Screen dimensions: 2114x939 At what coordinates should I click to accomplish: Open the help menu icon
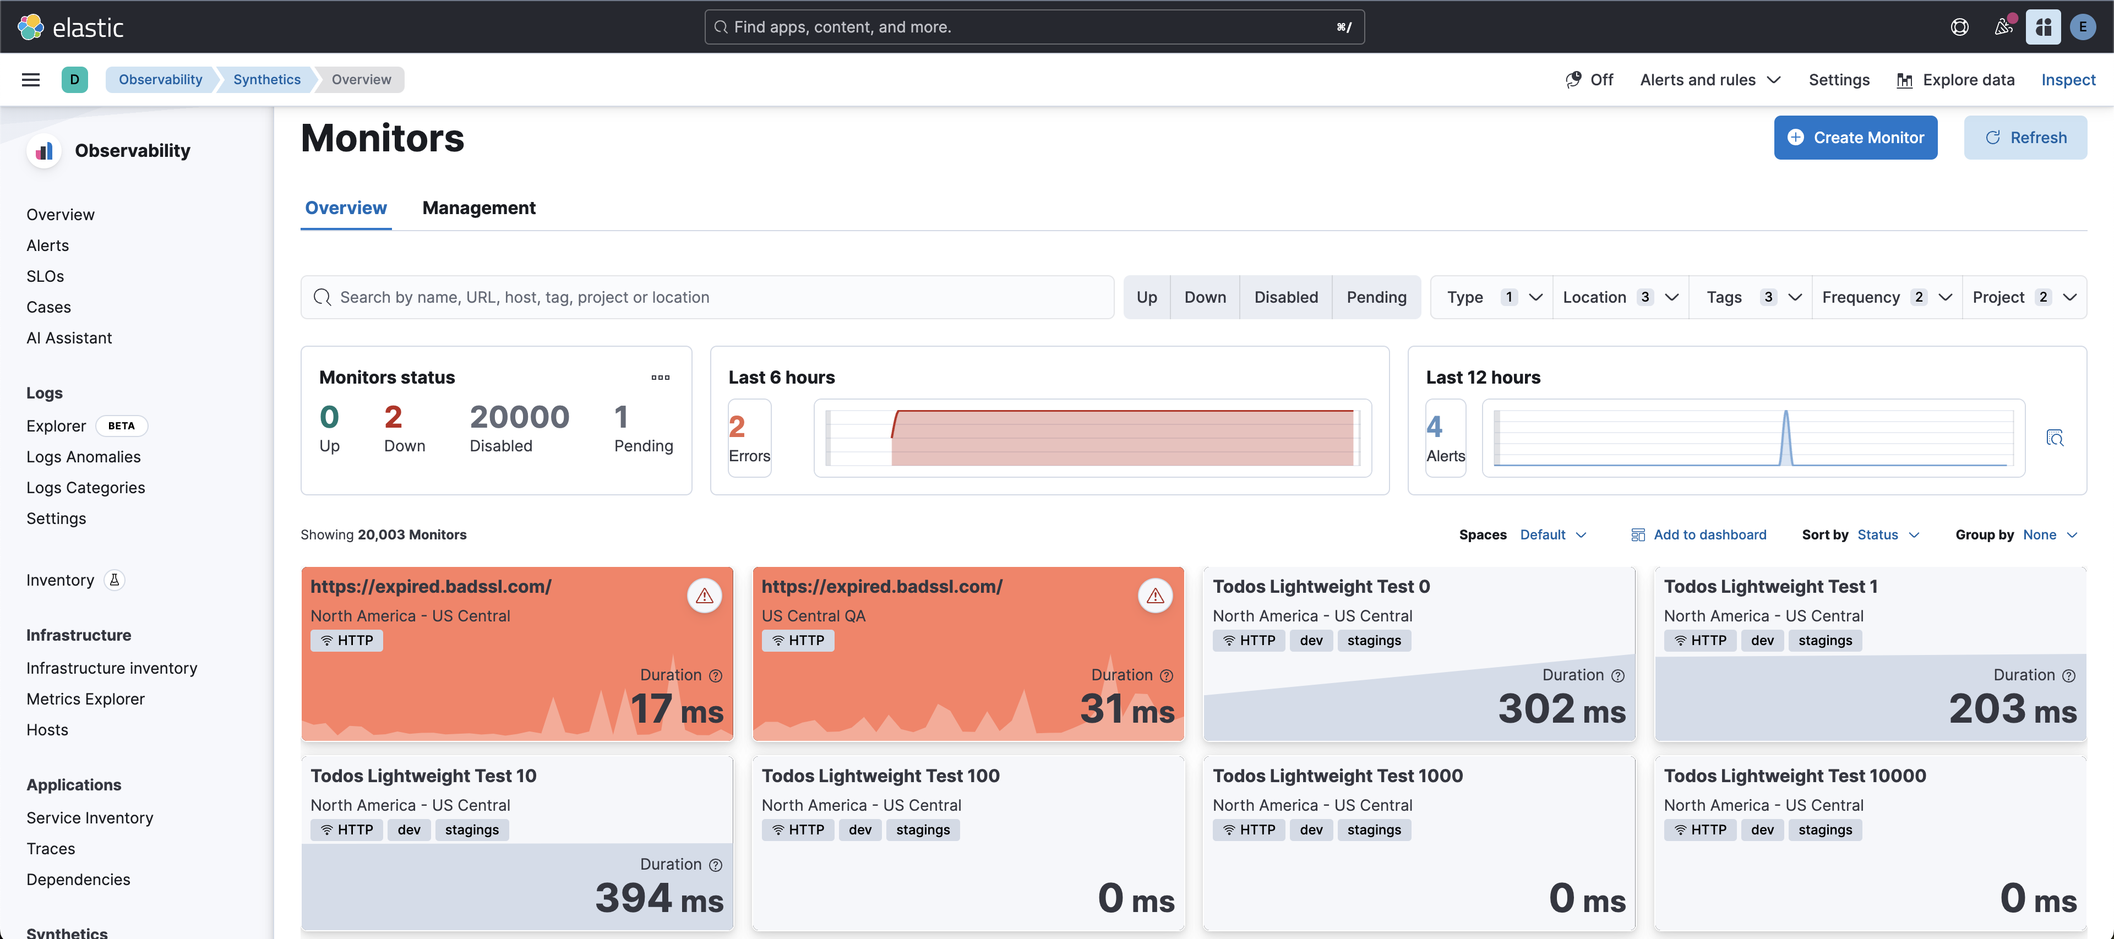click(1959, 27)
